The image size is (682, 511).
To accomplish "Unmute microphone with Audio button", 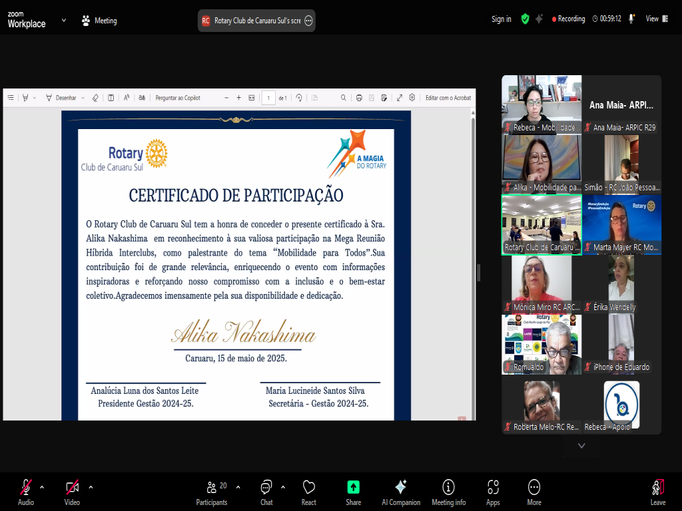I will 26,491.
